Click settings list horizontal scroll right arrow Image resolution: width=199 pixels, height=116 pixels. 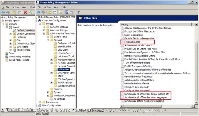(x=193, y=106)
